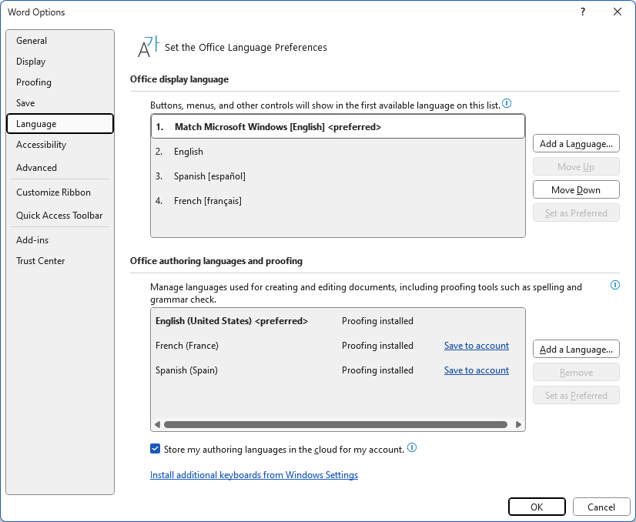Open the Customize Ribbon category
Viewport: 636px width, 522px height.
(60, 192)
